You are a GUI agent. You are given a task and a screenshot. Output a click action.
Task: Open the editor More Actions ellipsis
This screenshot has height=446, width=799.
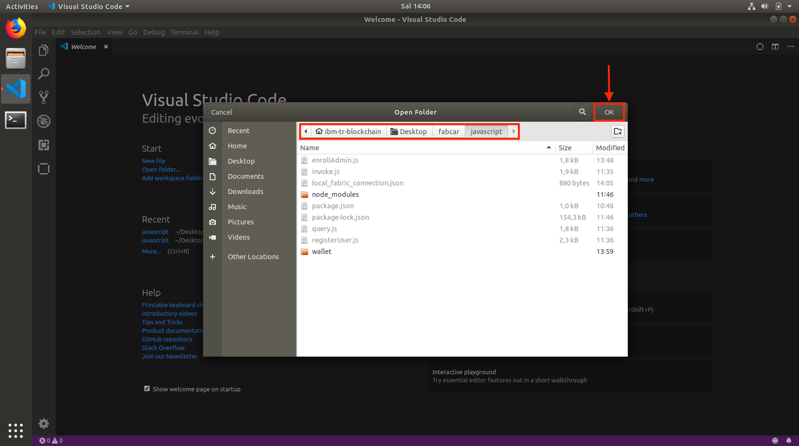point(790,47)
